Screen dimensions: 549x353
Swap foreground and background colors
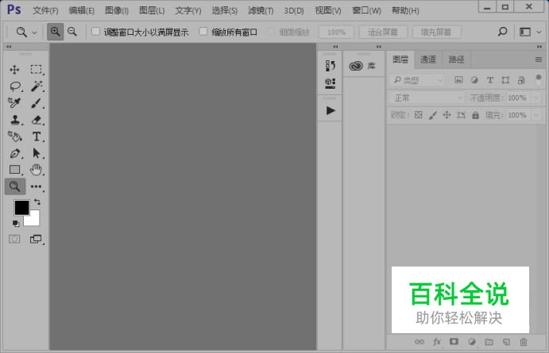[37, 201]
